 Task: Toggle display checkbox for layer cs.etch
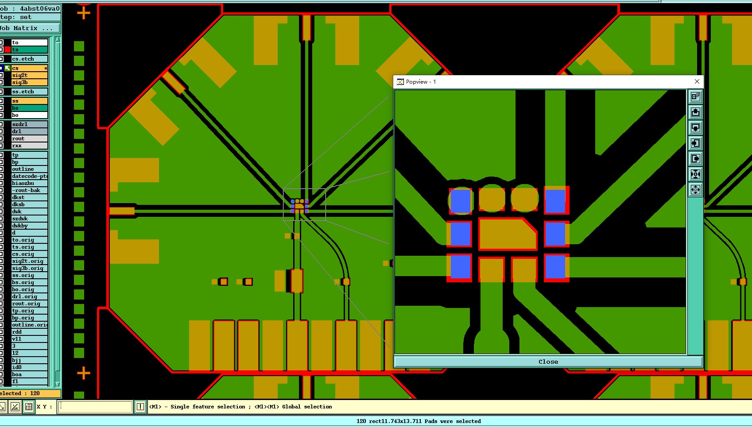(x=1, y=59)
